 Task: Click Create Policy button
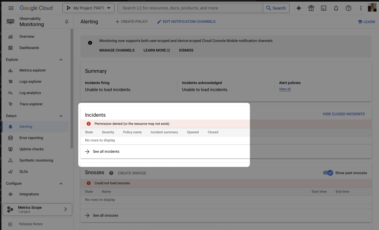[x=132, y=22]
